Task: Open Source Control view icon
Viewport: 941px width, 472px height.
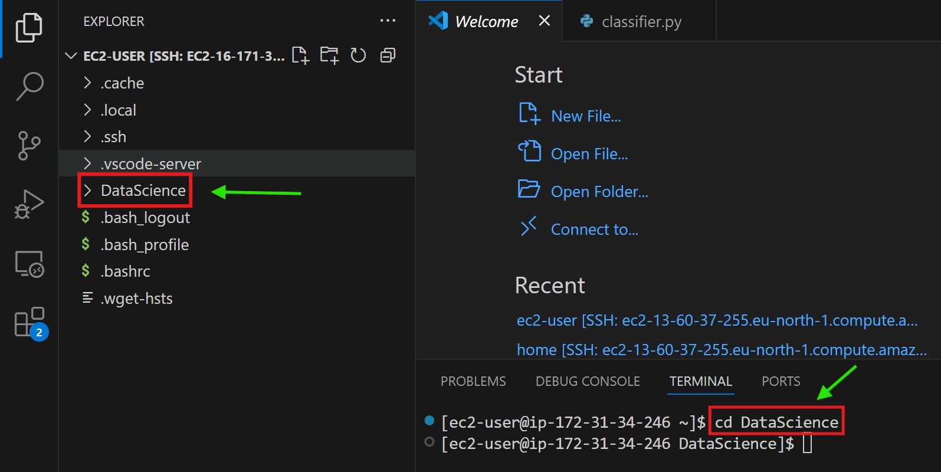Action: (29, 145)
